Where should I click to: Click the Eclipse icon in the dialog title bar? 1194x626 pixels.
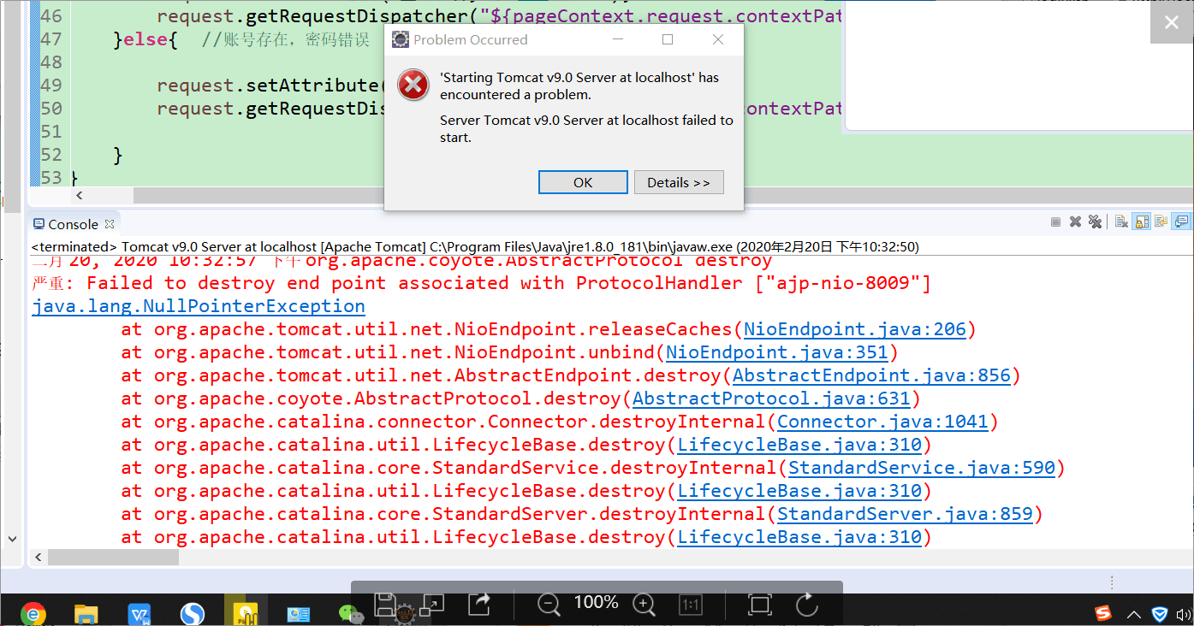[400, 39]
